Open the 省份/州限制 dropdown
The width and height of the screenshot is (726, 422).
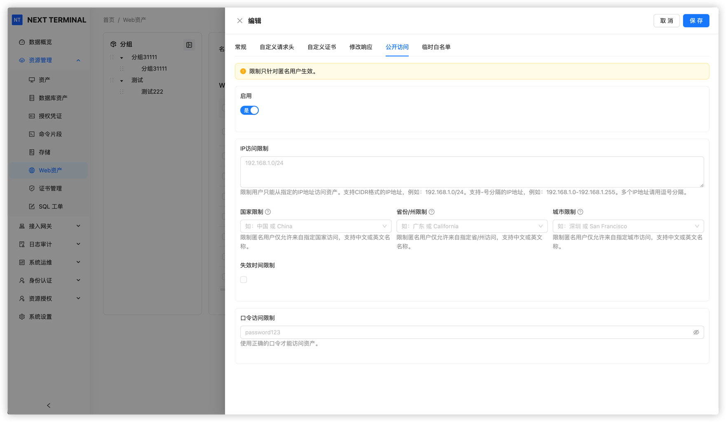coord(472,226)
